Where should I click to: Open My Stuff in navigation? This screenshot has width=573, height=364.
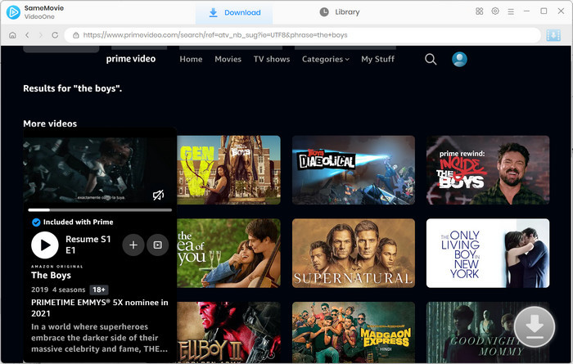pyautogui.click(x=378, y=59)
